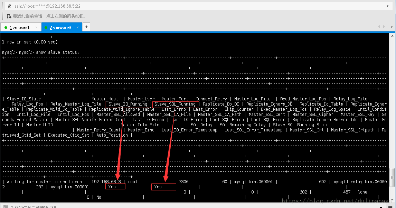Image resolution: width=396 pixels, height=208 pixels.
Task: Click the Master_Bind column header
Action: (x=141, y=130)
